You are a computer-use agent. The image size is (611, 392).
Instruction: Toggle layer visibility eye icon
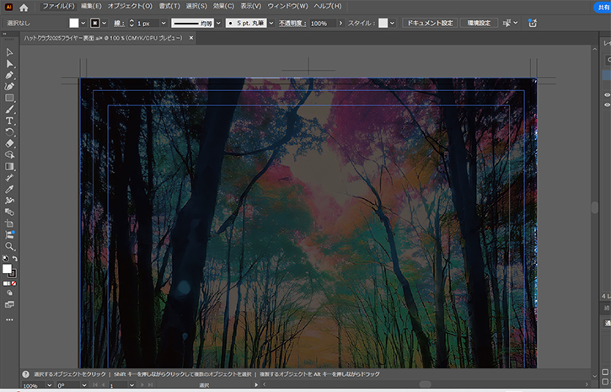tap(607, 94)
